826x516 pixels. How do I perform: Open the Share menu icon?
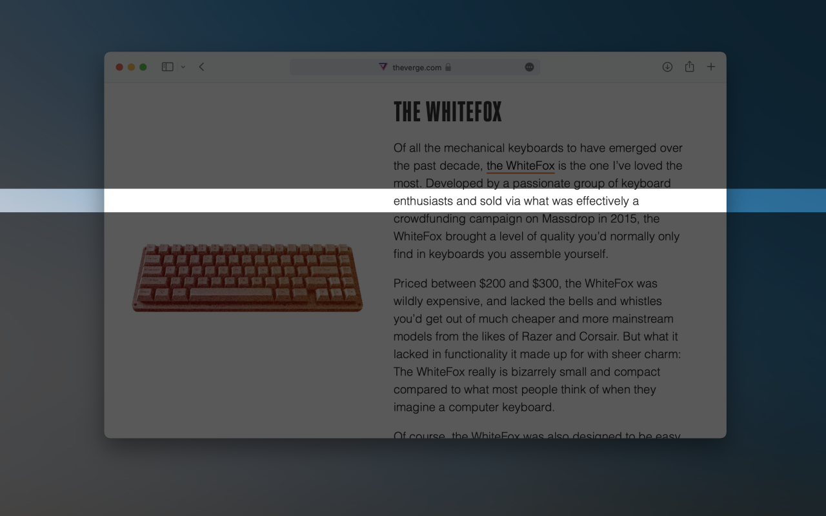tap(689, 66)
